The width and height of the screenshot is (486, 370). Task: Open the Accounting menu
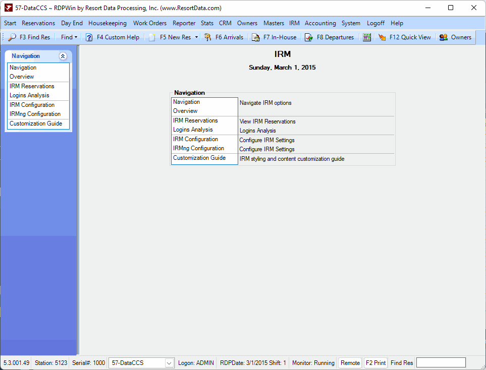[320, 23]
